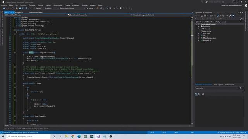Click the undo toolbar icon
This screenshot has height=139, width=248.
coord(26,8)
